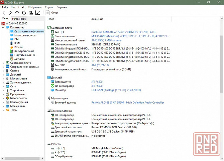Select Суммарная информация in the tree
224x161 pixels.
coord(27,31)
